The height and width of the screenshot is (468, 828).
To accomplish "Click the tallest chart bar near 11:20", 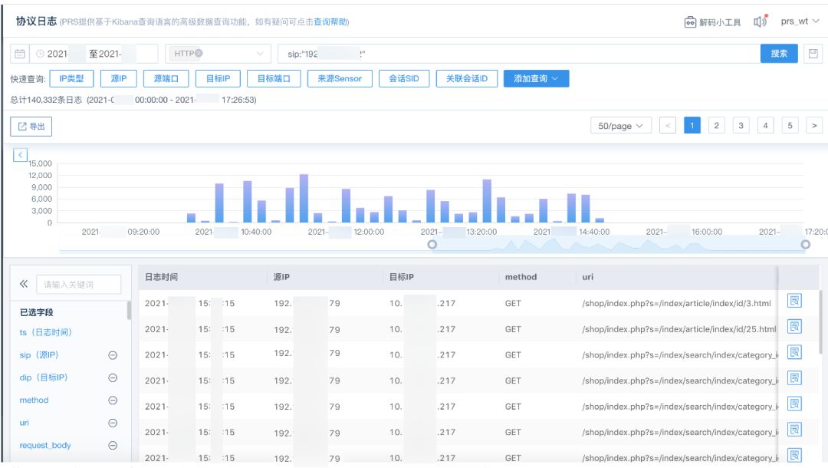I will coord(304,198).
